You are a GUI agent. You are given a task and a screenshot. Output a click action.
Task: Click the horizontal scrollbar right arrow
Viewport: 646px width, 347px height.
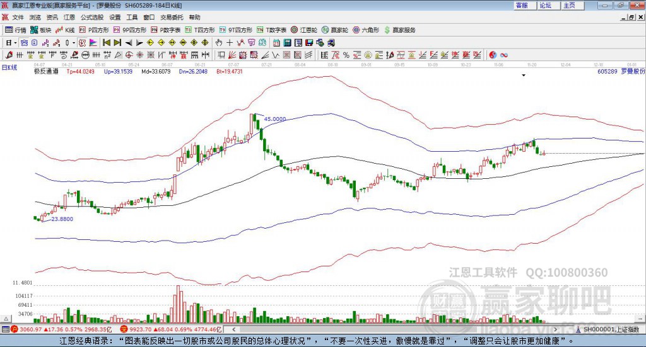555,329
